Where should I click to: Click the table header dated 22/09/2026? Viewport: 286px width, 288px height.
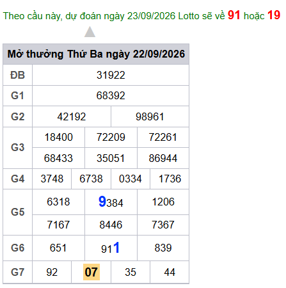point(96,54)
